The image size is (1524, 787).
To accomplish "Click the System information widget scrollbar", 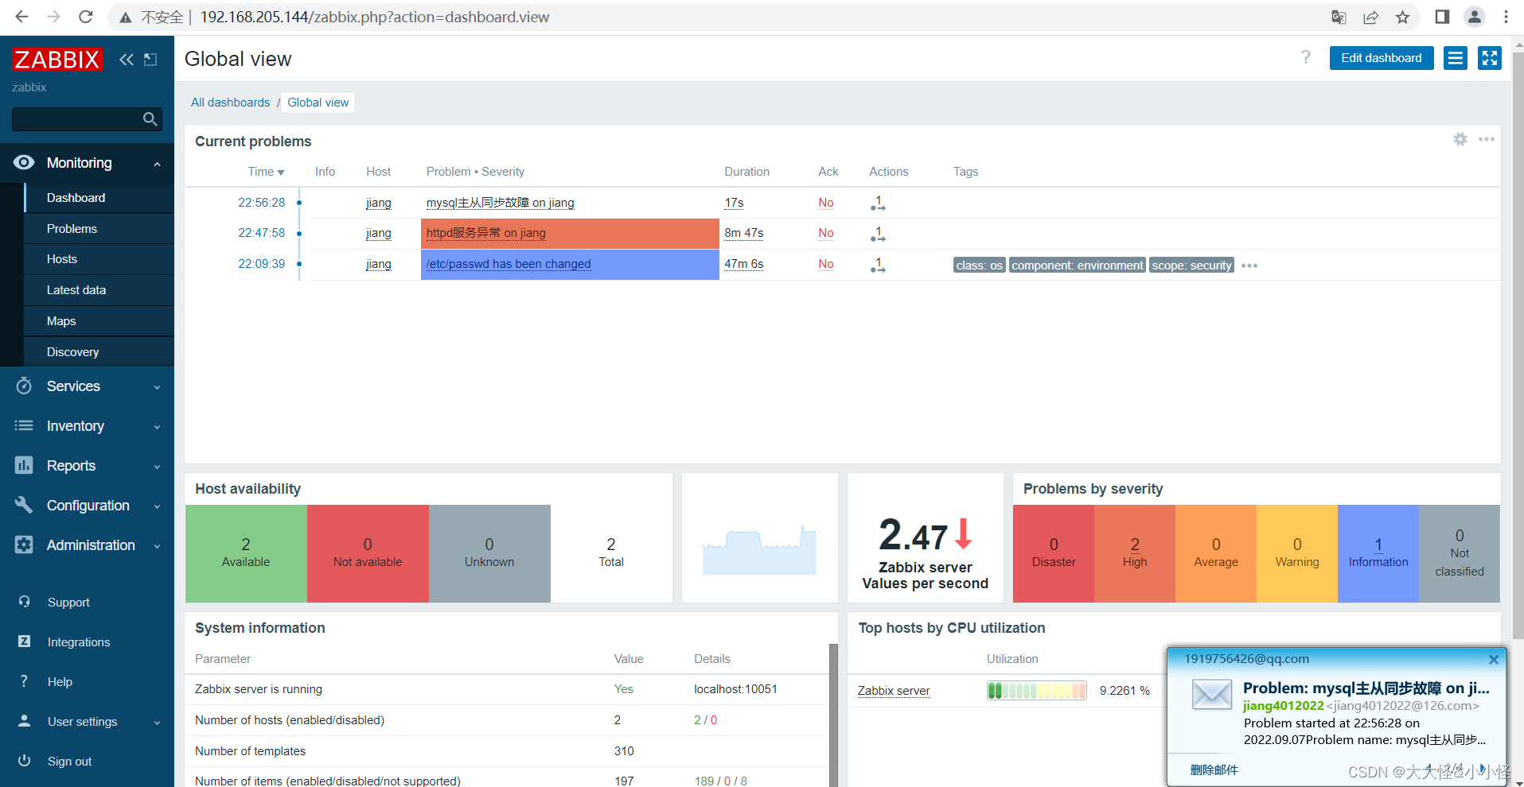I will click(x=833, y=715).
